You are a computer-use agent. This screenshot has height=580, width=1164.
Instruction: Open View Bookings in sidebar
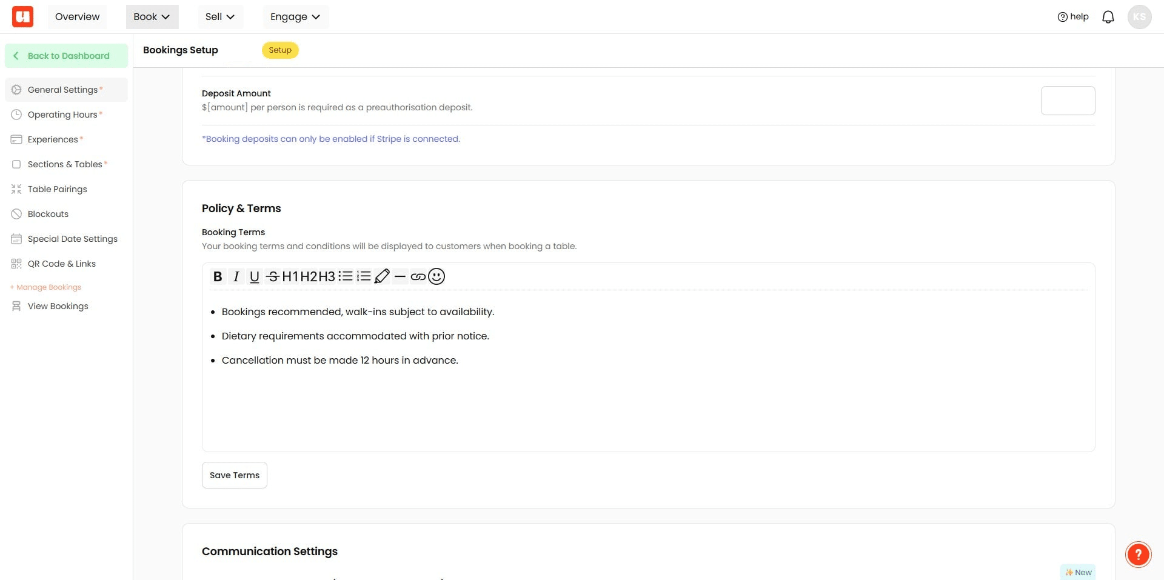tap(66, 306)
